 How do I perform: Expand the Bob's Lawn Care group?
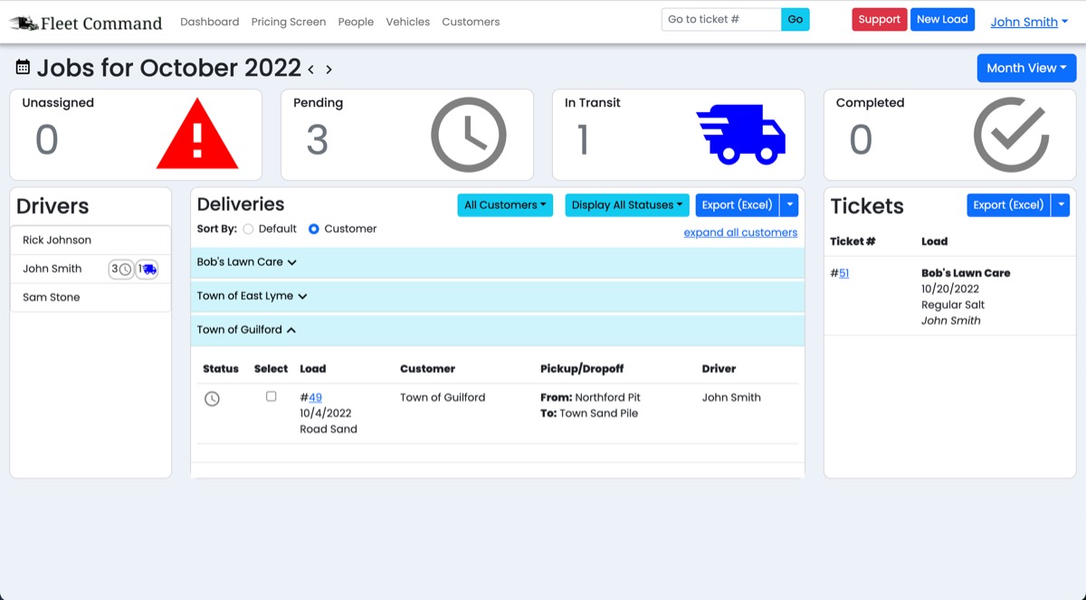(x=246, y=262)
